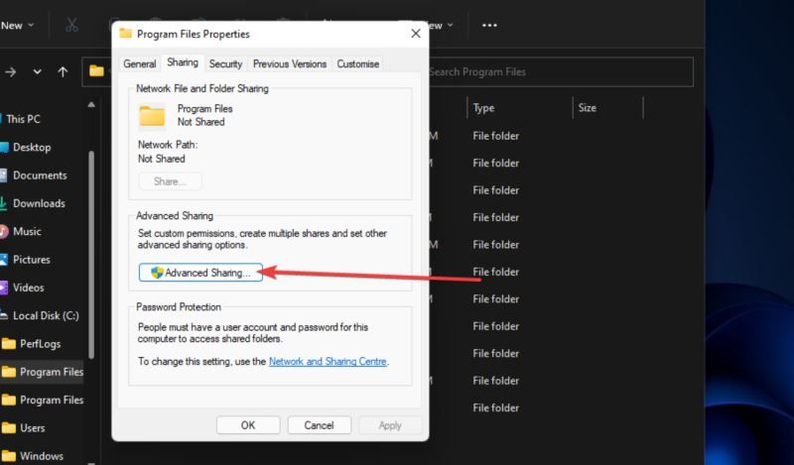Select Local Disk (C:) in sidebar
The height and width of the screenshot is (465, 794).
point(46,315)
